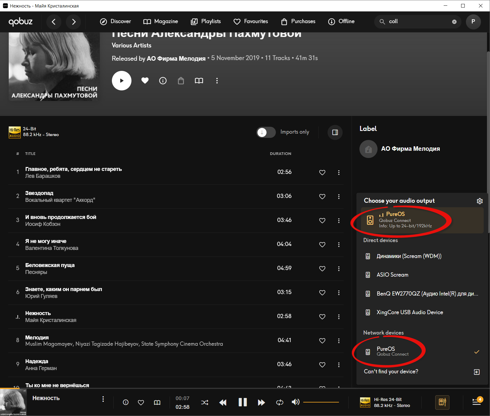Open options for track 'Надежда'
This screenshot has width=490, height=416.
pyautogui.click(x=339, y=365)
